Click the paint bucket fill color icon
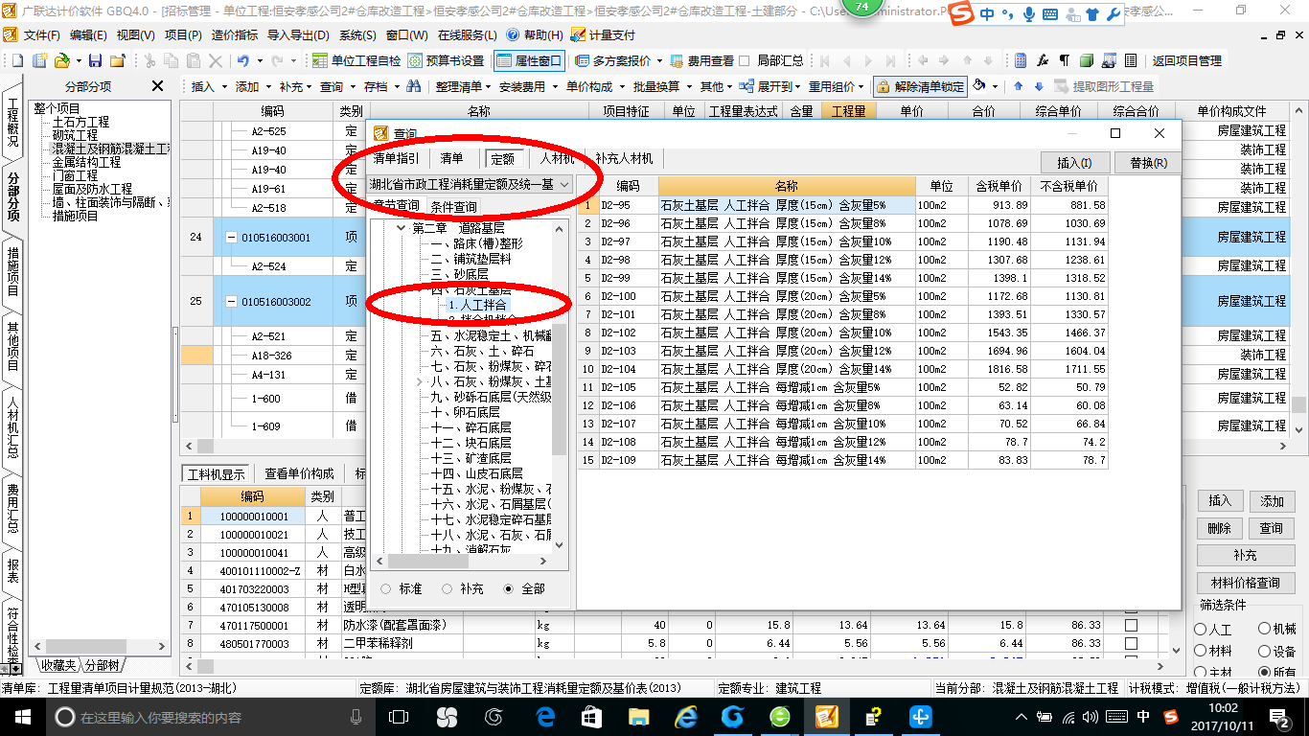The width and height of the screenshot is (1309, 736). pos(978,86)
